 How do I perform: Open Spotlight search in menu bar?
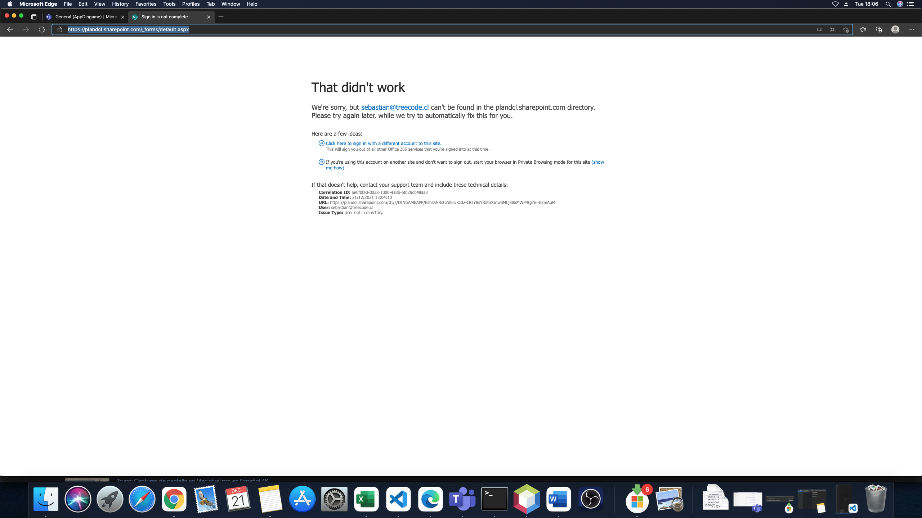pos(888,4)
